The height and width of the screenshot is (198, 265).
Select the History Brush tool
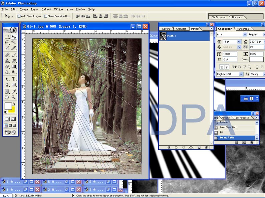(x=14, y=61)
